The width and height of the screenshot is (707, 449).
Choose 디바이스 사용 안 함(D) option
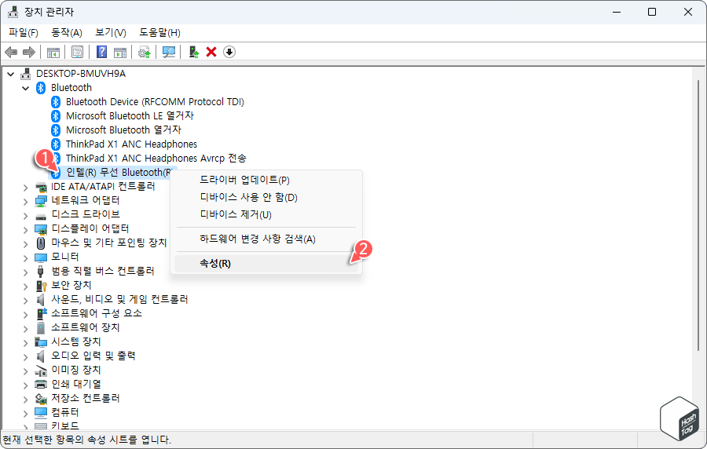[266, 197]
